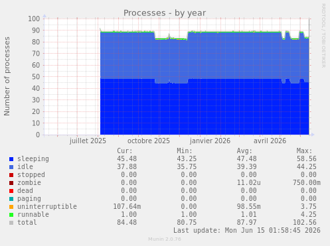Click the y-axis value 100
Screen dimensions: 330x246
34,19
